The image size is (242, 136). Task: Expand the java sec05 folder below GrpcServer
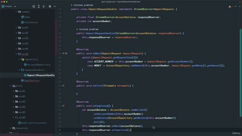point(16,49)
